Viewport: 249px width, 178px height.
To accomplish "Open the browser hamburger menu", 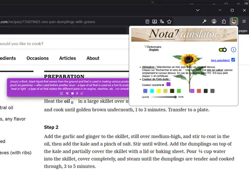I will pyautogui.click(x=244, y=21).
